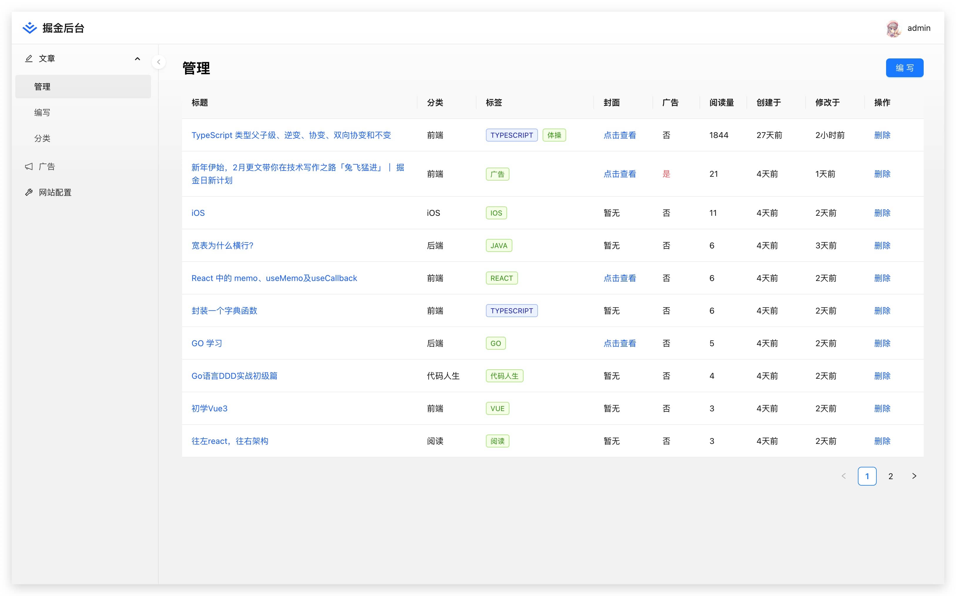This screenshot has width=956, height=596.
Task: Switch to page 2 in pagination
Action: (890, 476)
